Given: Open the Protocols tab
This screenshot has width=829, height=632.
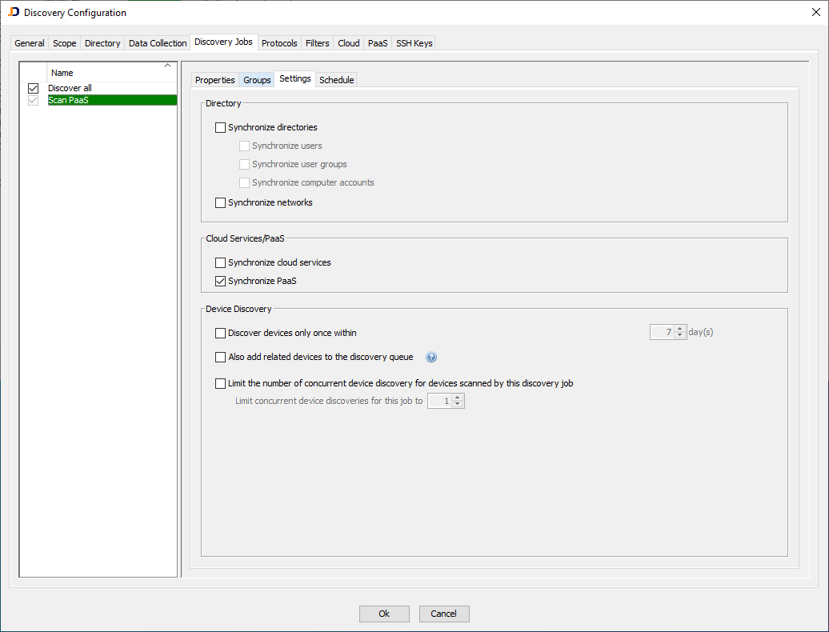Looking at the screenshot, I should point(279,43).
